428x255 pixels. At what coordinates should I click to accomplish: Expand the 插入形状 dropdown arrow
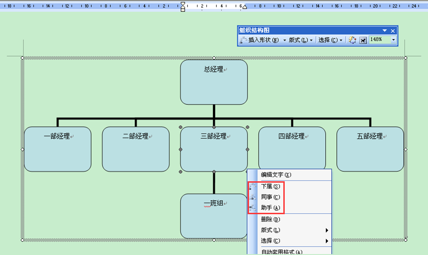point(284,40)
